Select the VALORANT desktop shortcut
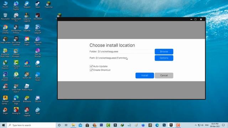Viewport: 228px width, 128px height. click(38, 16)
